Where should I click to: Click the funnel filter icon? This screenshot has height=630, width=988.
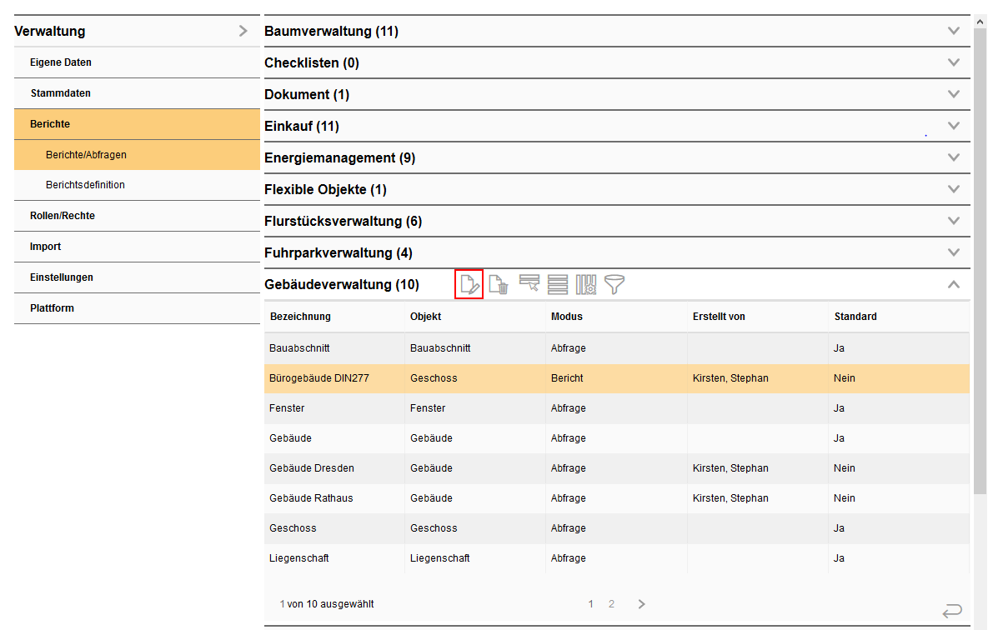pos(614,285)
